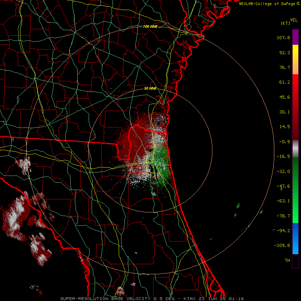Pick the gray near-zero color bar segment
The image size is (301, 301).
click(x=295, y=149)
